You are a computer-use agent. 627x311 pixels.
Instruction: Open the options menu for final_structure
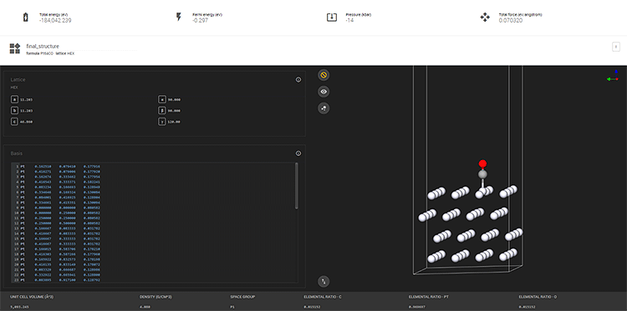(616, 47)
